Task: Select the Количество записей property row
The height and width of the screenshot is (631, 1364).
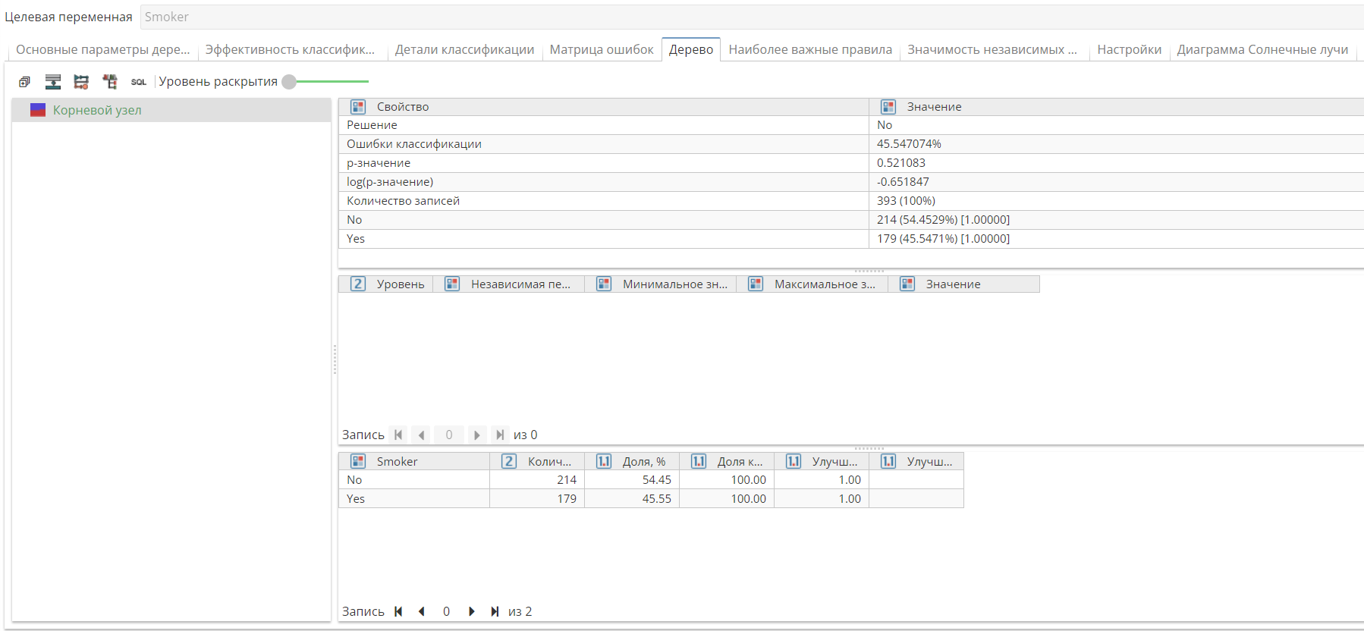Action: pos(851,201)
